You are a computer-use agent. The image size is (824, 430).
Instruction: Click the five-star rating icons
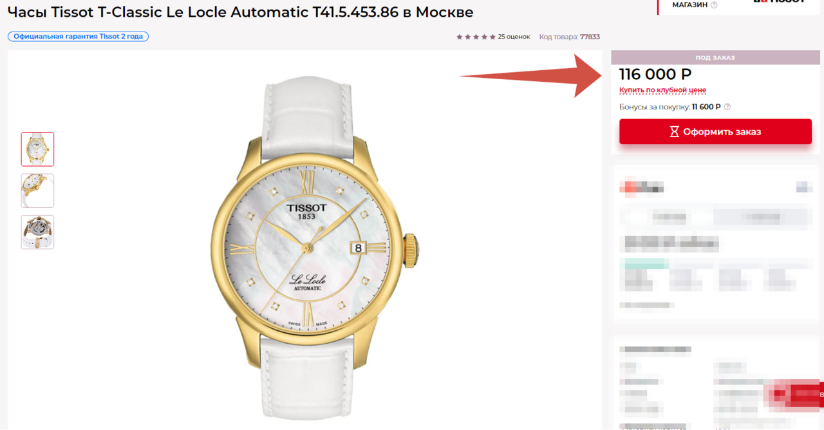(x=476, y=37)
